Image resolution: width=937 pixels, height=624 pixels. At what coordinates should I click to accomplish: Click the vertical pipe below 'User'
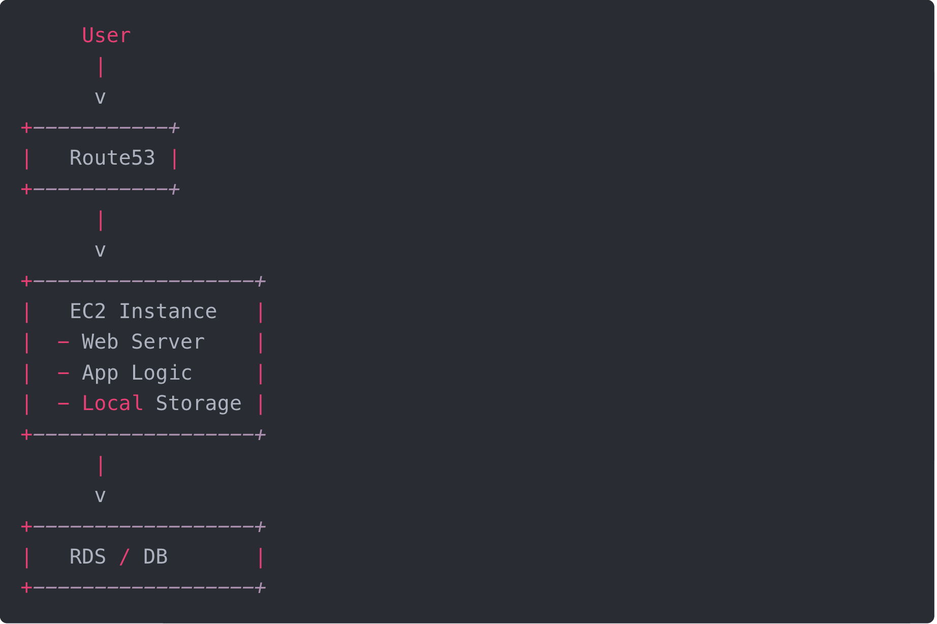click(x=100, y=67)
